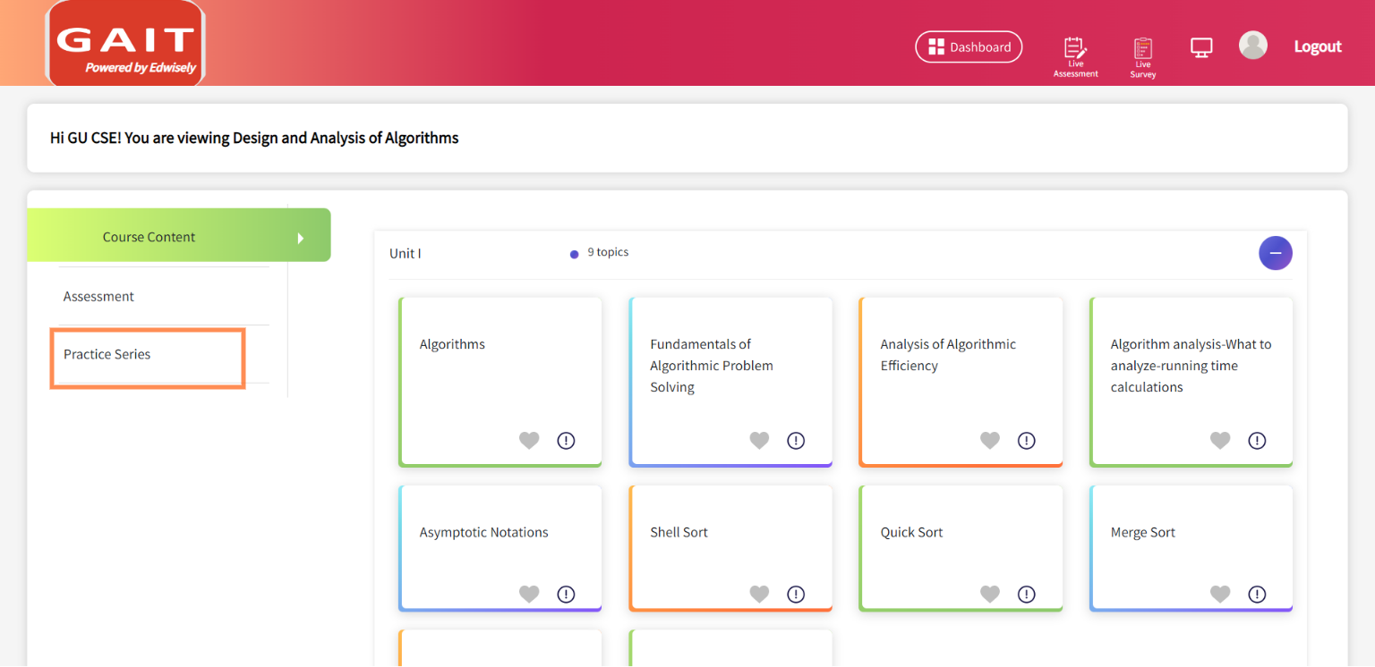Image resolution: width=1375 pixels, height=667 pixels.
Task: Open the Merge Sort card
Action: coord(1191,548)
